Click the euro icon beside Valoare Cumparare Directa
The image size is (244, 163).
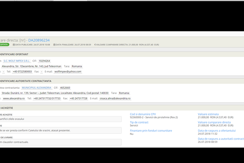(95, 45)
